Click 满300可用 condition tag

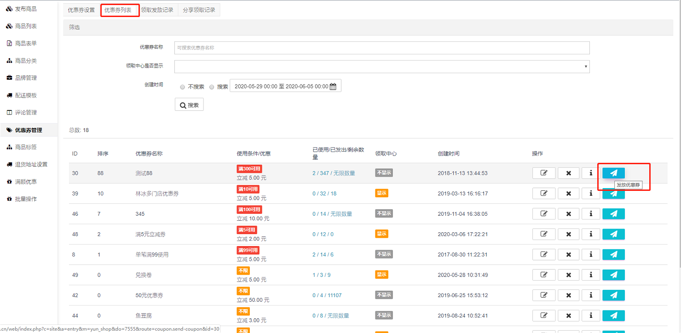[249, 169]
